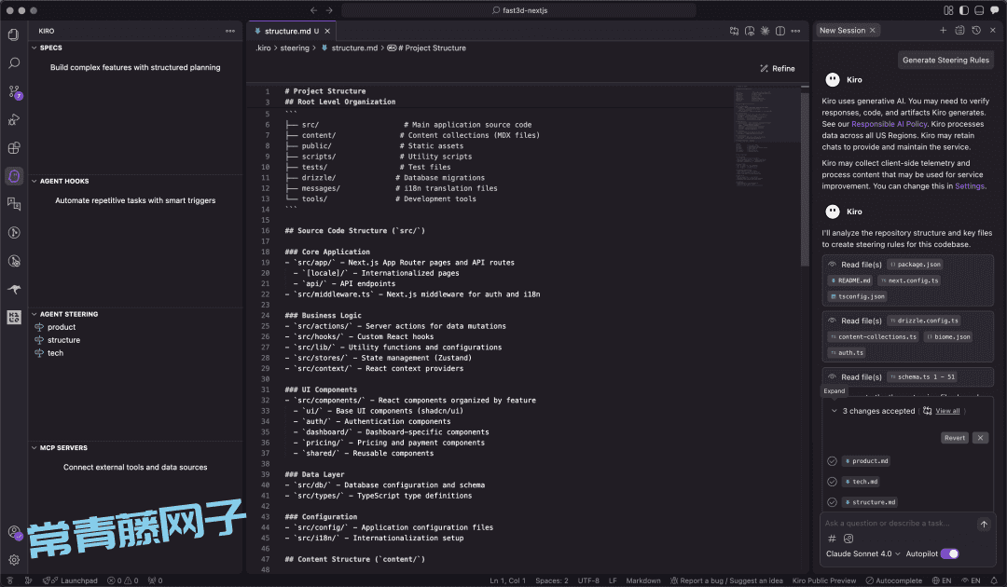Click the Revert button

click(955, 438)
